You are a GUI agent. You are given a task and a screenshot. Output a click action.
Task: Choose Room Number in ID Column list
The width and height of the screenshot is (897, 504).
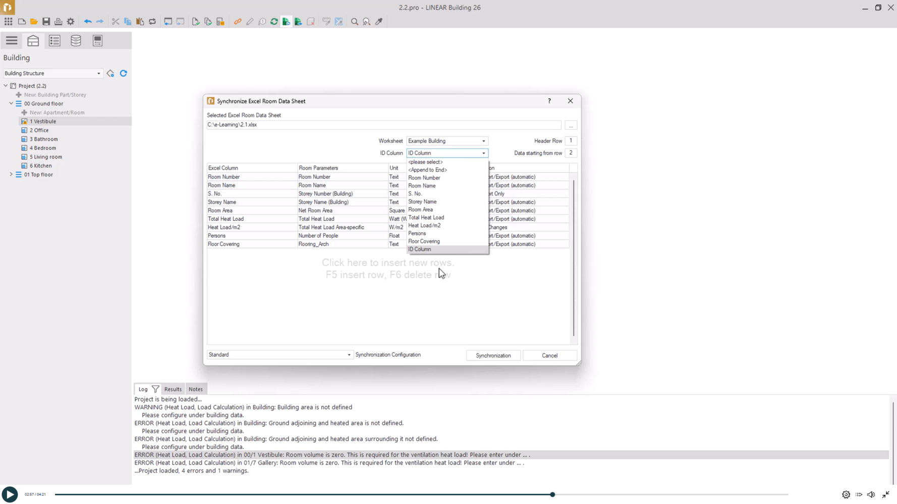[x=424, y=178]
